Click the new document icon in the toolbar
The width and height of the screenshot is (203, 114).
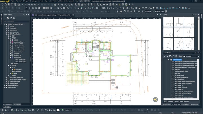click(2, 5)
